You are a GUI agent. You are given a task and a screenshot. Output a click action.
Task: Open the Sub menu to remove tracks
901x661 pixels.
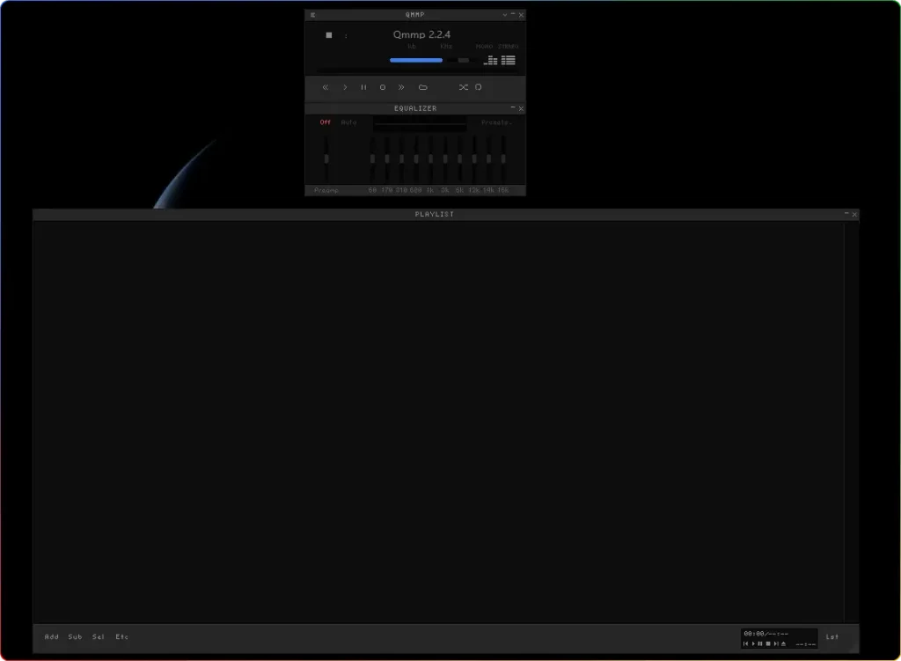pos(75,636)
